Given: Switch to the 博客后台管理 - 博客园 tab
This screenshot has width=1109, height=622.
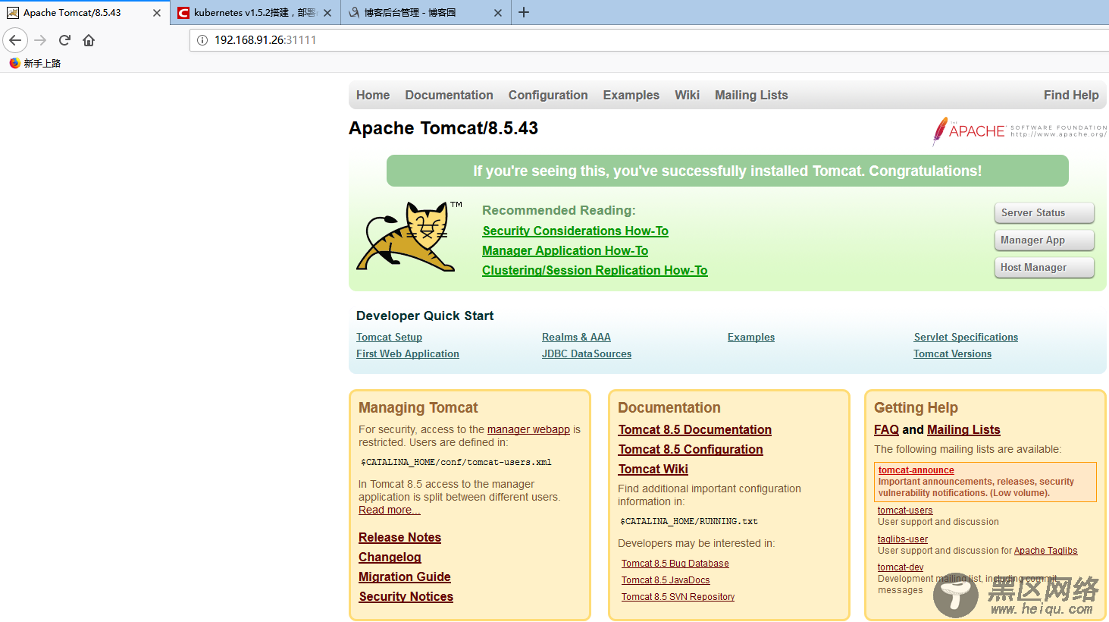Looking at the screenshot, I should pyautogui.click(x=425, y=13).
